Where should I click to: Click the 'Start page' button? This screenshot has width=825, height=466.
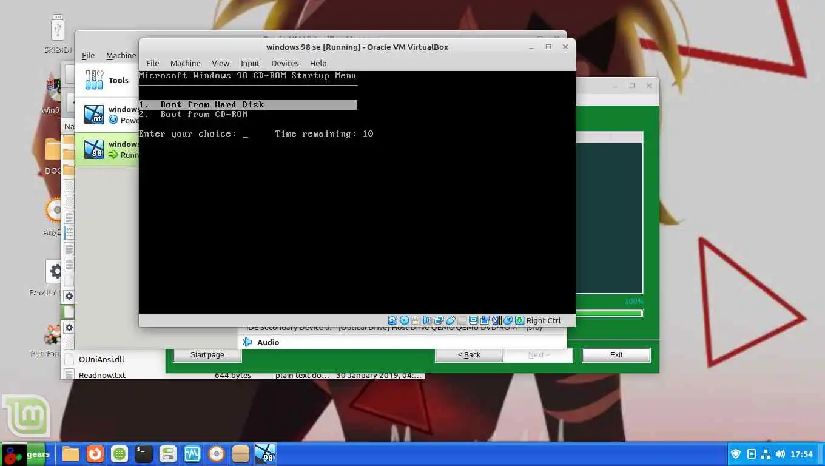(x=207, y=355)
